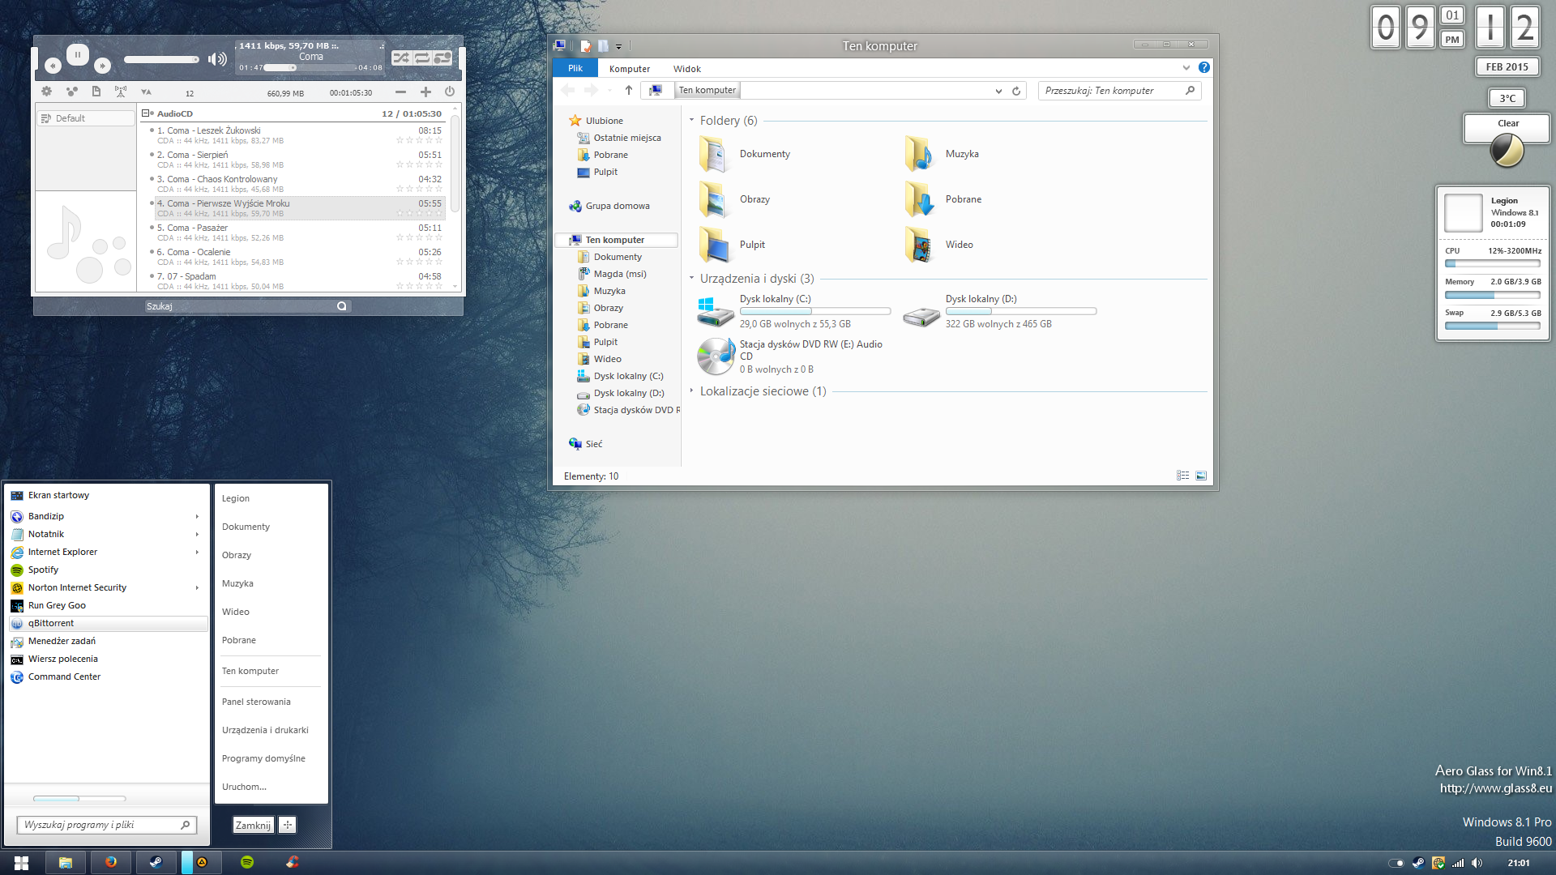Screen dimensions: 1556x875
Task: Select Sieć in navigation pane
Action: (x=593, y=444)
